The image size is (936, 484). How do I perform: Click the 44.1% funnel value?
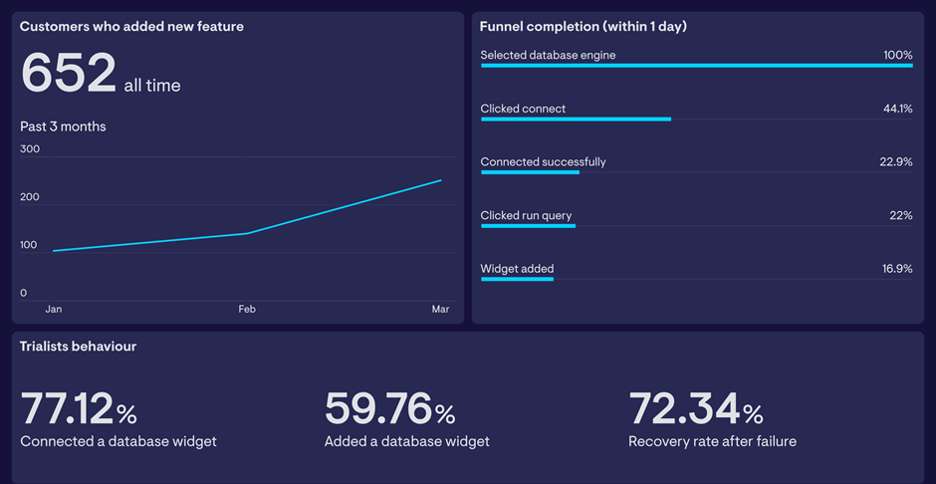point(897,109)
